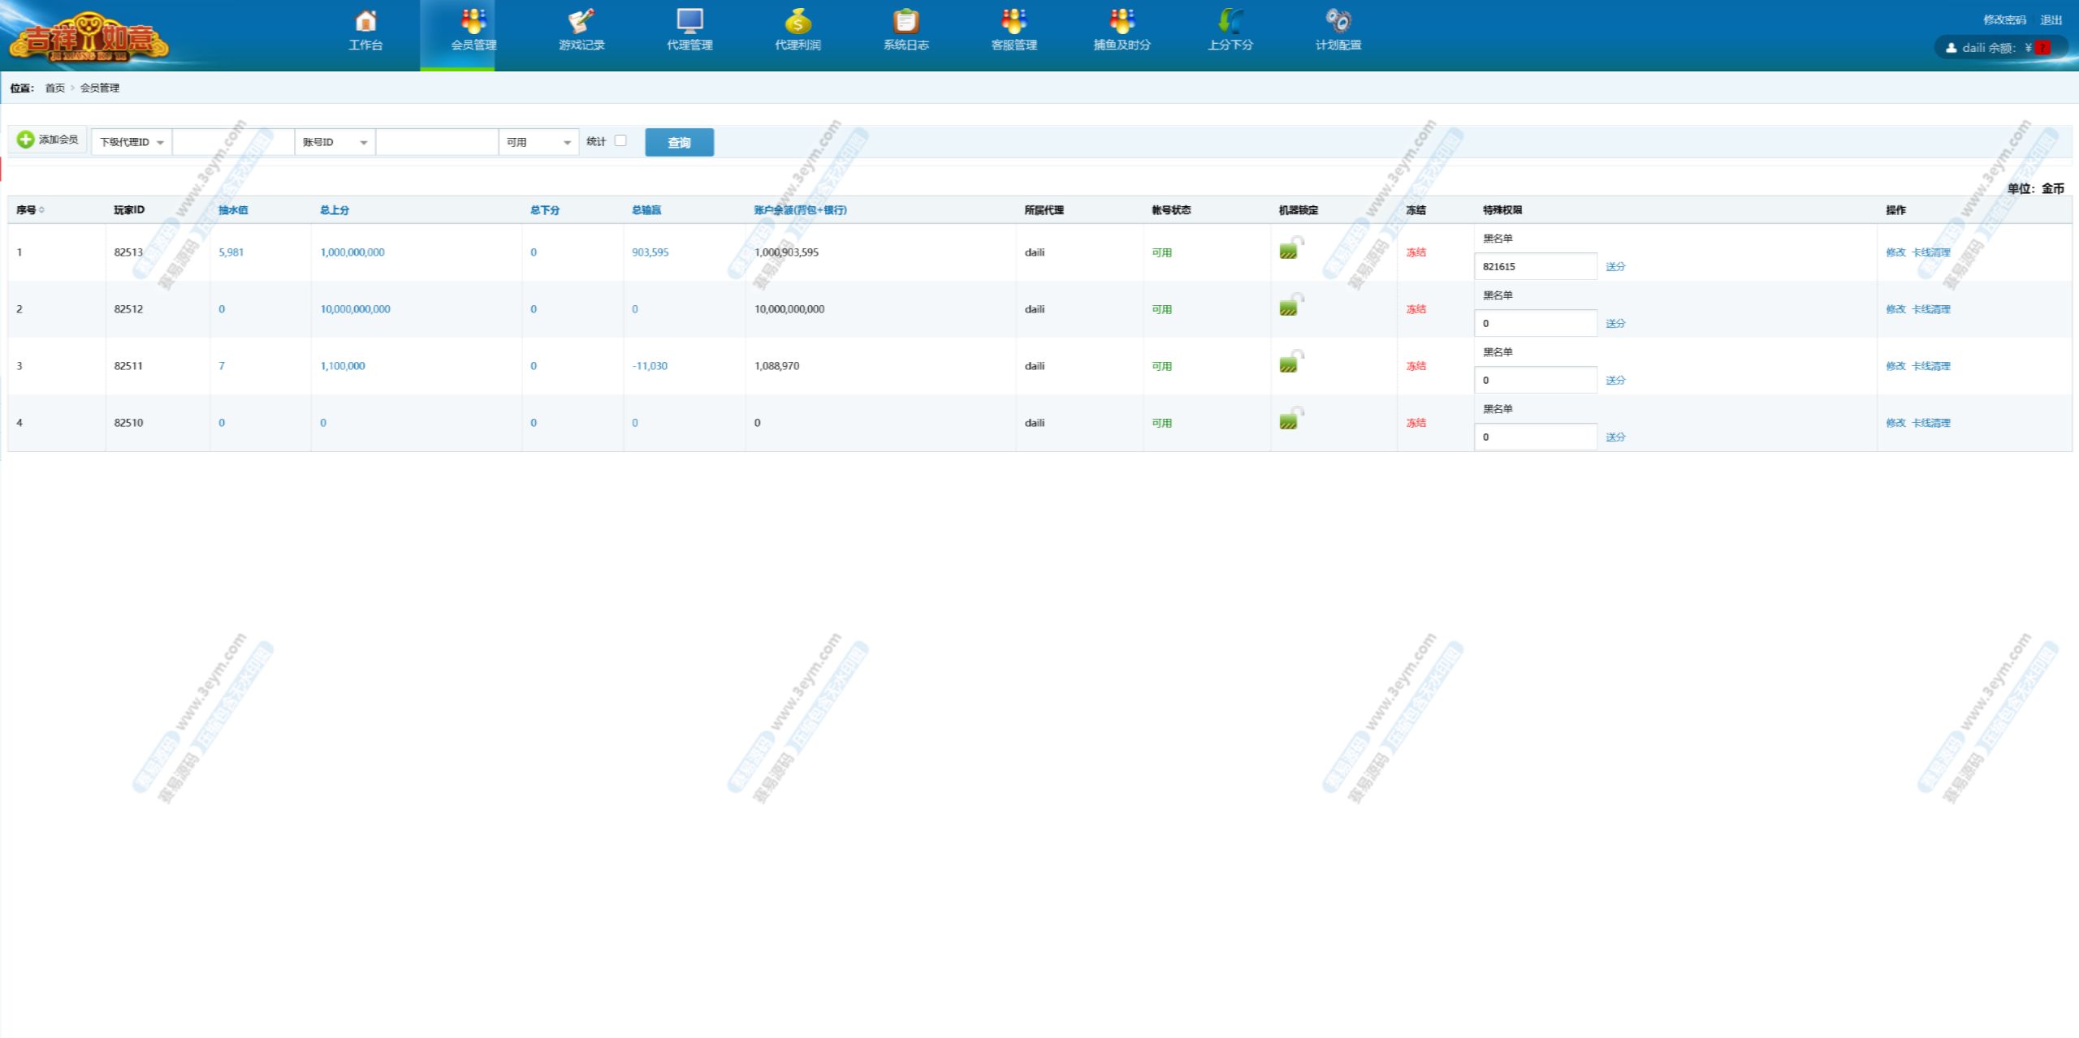2079x1038 pixels.
Task: Click the green plus 添加会员 icon
Action: [26, 140]
